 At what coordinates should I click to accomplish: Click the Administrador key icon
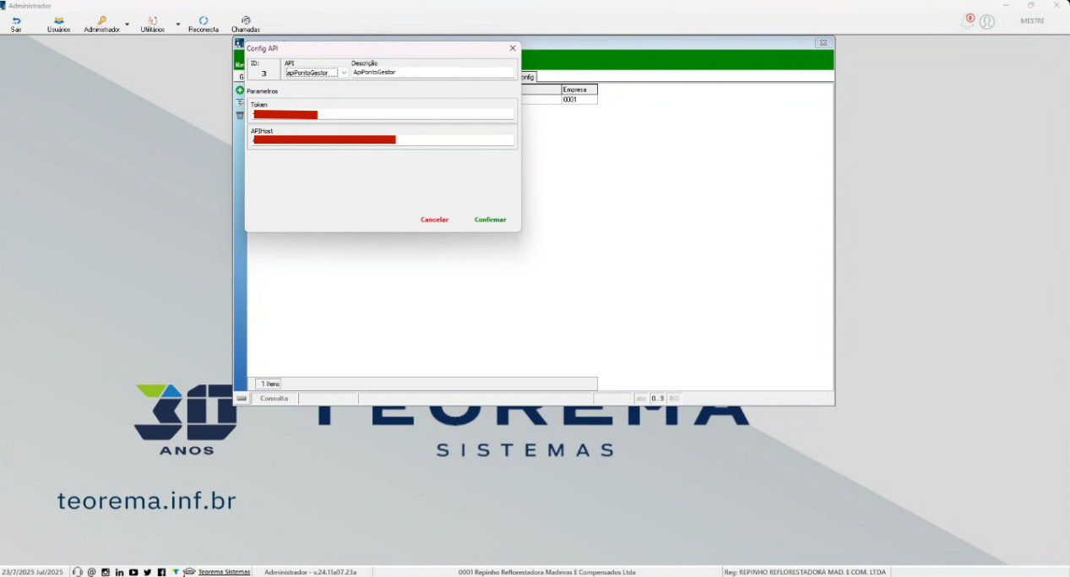coord(102,20)
